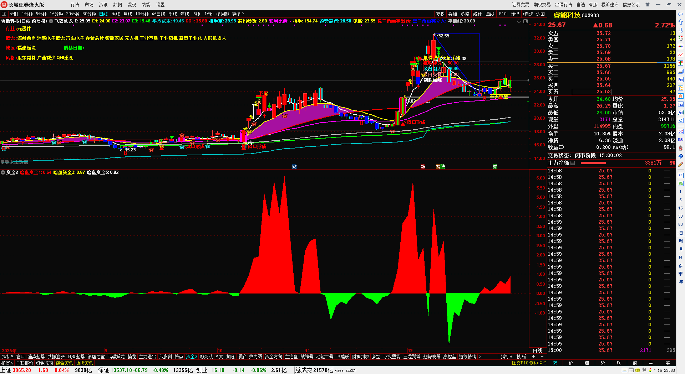Click the green refresh icon in sidebar
The height and width of the screenshot is (374, 685).
pyautogui.click(x=681, y=183)
